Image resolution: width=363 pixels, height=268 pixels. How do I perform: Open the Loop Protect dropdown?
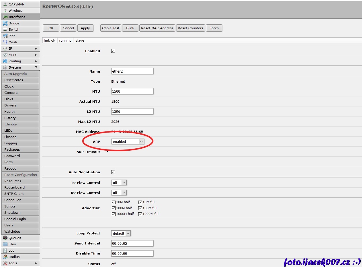coord(128,234)
